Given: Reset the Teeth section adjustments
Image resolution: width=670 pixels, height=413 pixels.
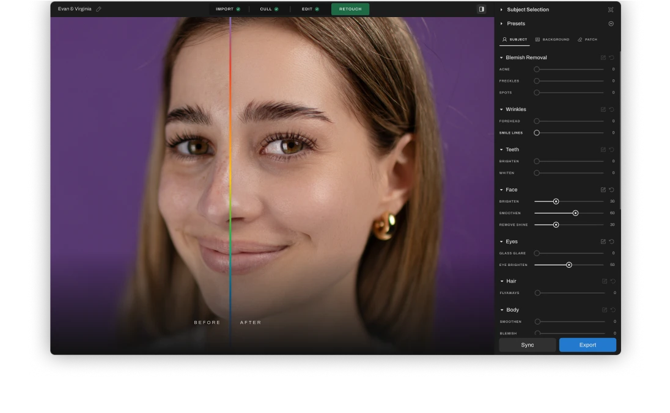Looking at the screenshot, I should (x=611, y=149).
